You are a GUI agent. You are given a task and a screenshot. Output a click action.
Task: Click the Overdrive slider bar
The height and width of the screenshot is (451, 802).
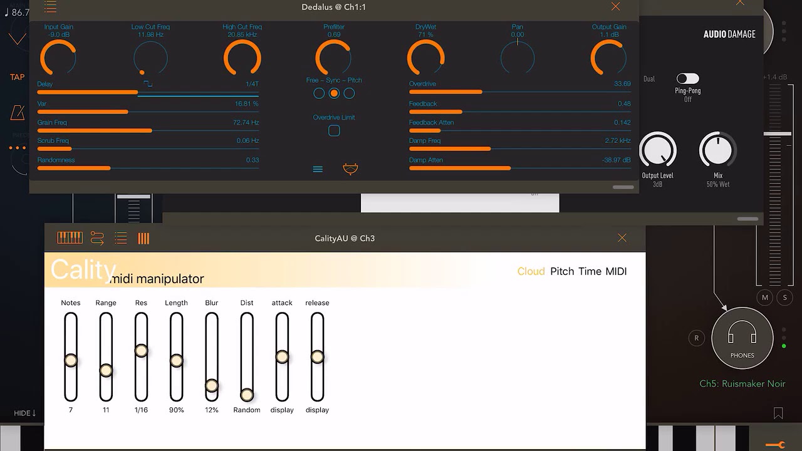coord(520,92)
